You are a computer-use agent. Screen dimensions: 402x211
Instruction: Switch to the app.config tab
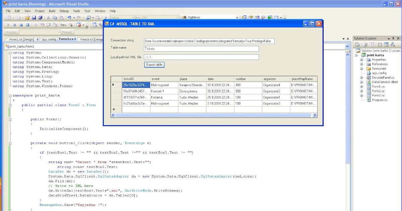pos(49,39)
